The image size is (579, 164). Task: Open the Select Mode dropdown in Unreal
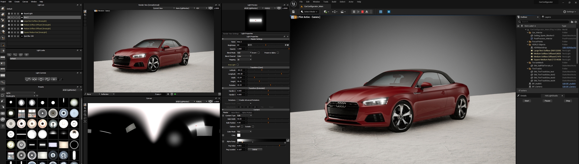[309, 12]
